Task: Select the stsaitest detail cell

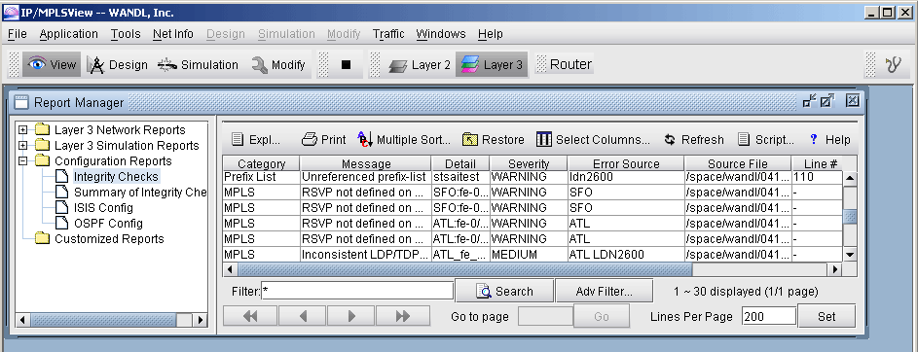Action: 460,177
